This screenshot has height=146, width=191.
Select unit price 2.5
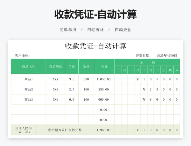pyautogui.click(x=72, y=90)
